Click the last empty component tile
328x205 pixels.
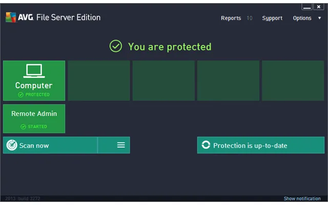pyautogui.click(x=293, y=80)
